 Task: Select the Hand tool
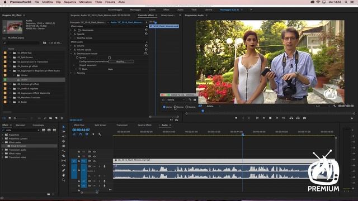63,175
